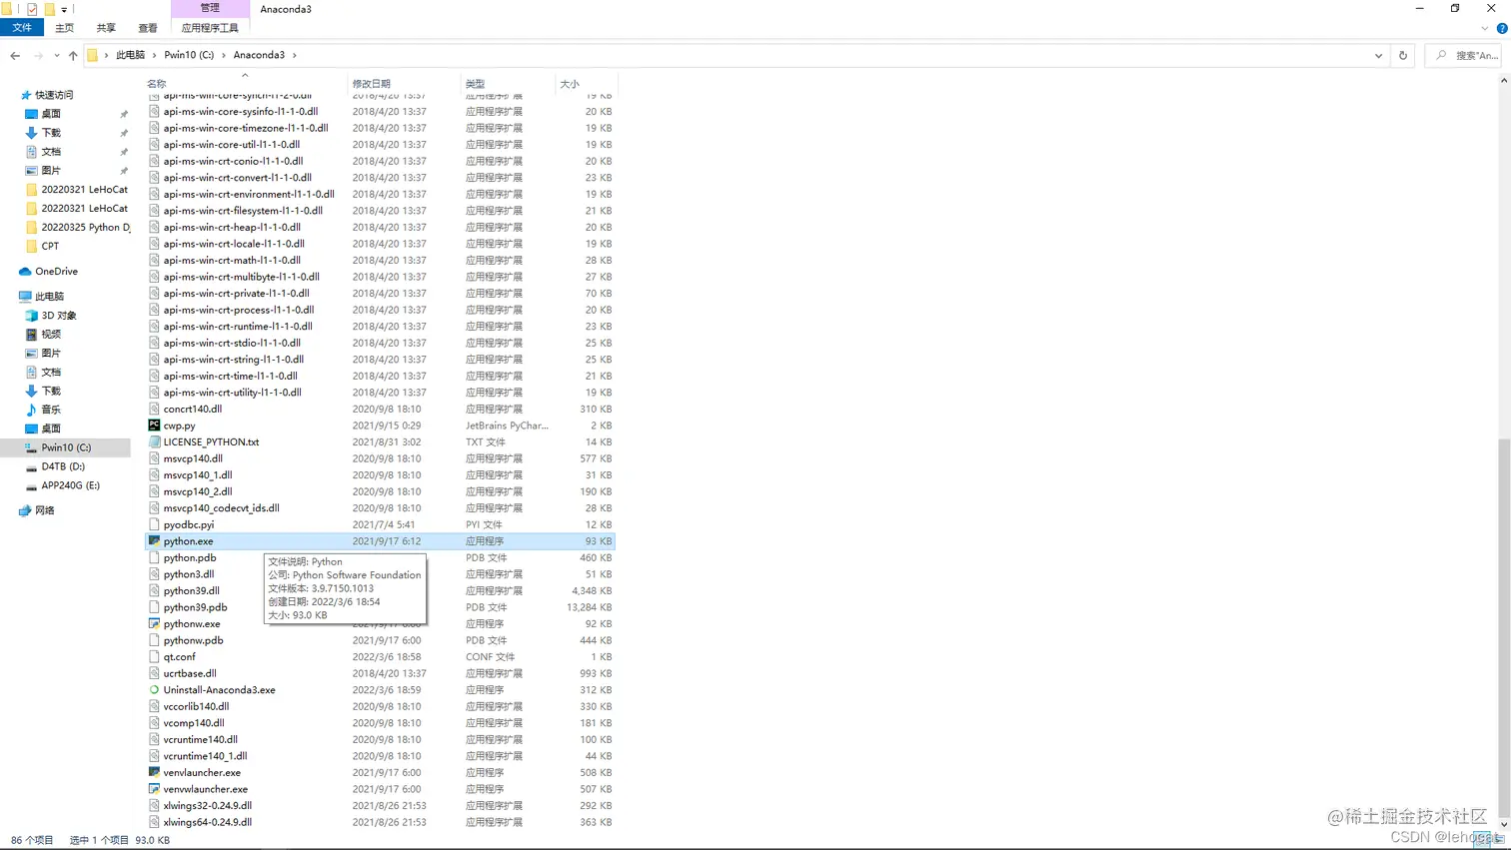Image resolution: width=1511 pixels, height=850 pixels.
Task: Open the 文件 ribbon menu
Action: tap(22, 28)
